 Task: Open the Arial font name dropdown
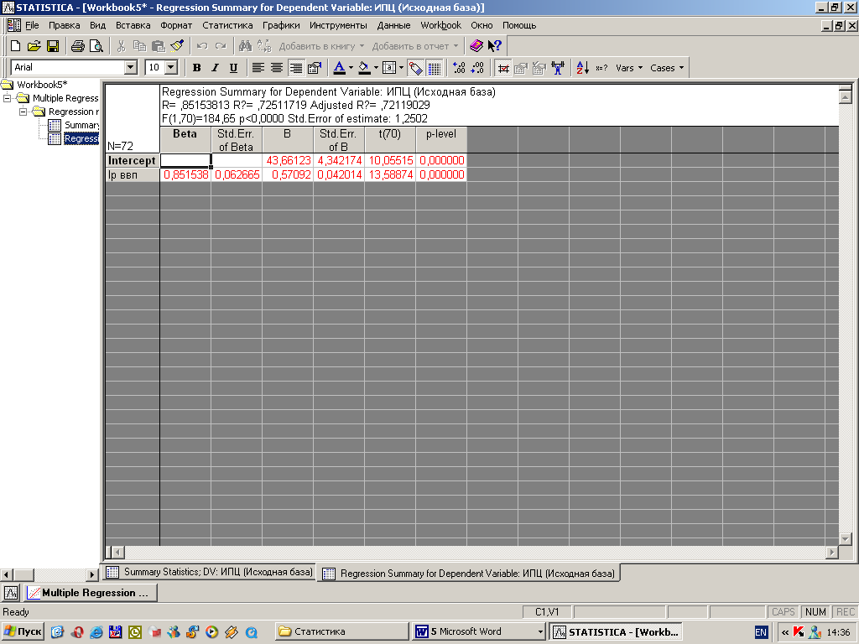(x=130, y=68)
